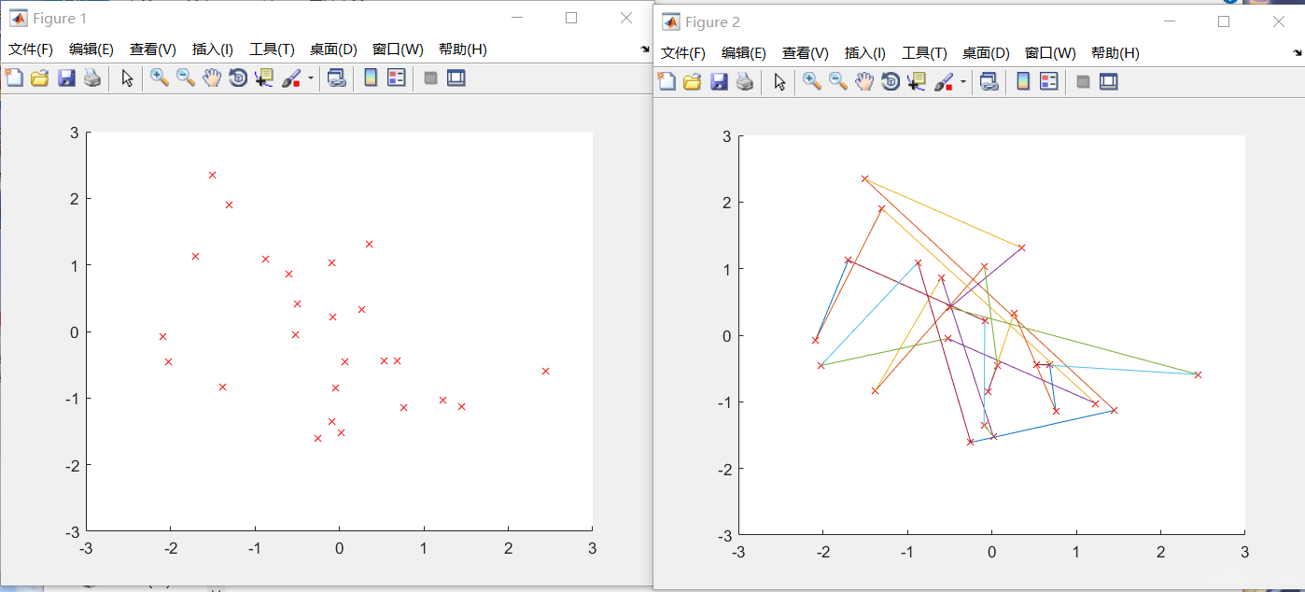This screenshot has width=1305, height=592.
Task: Activate Zoom Out tool in Figure 1
Action: (186, 78)
